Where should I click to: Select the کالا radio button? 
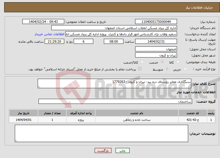click(x=178, y=62)
